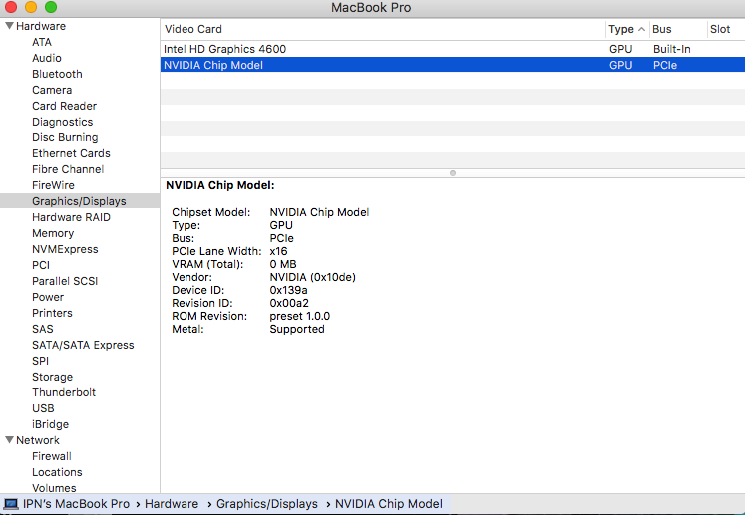
Task: Open the Parallel SCSI entry
Action: (65, 281)
